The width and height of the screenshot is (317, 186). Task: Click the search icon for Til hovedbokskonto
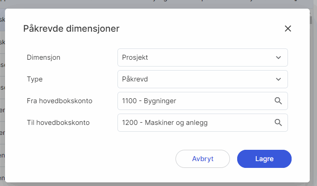[278, 122]
